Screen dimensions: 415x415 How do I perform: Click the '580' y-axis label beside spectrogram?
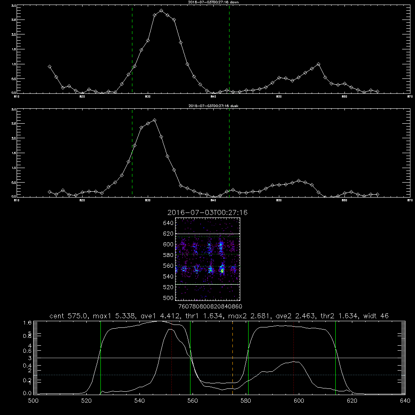pos(168,255)
